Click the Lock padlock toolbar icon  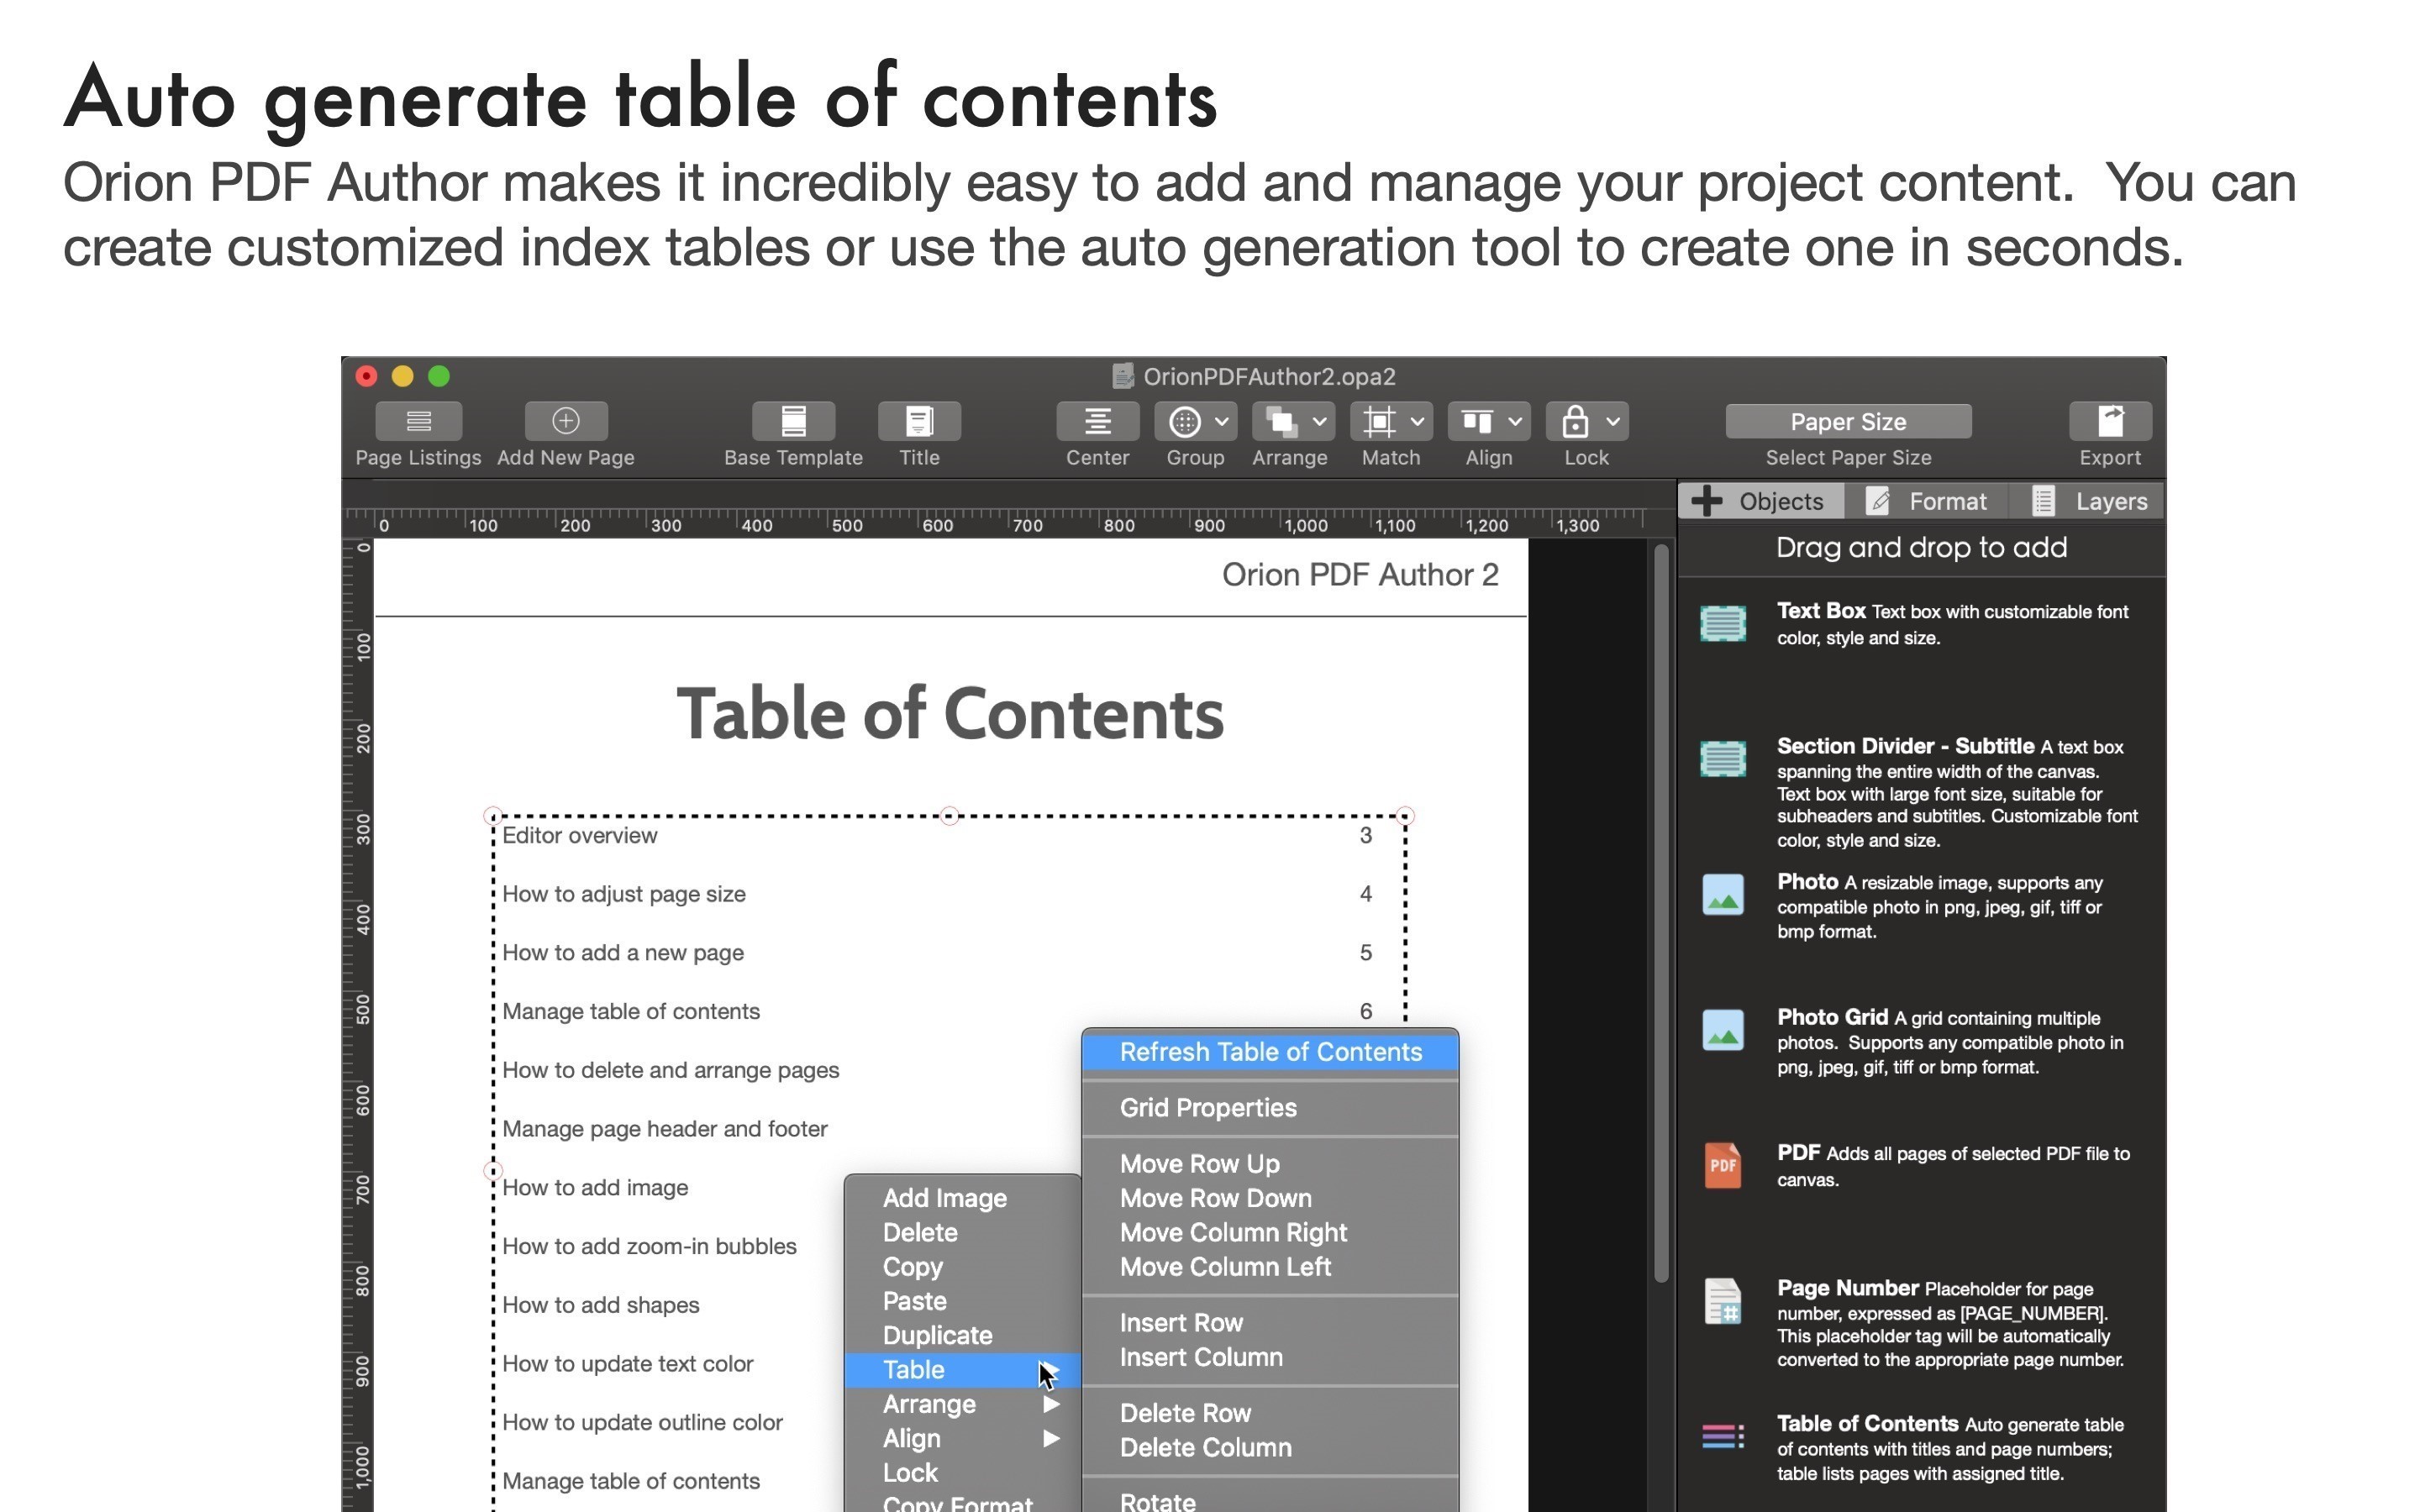pyautogui.click(x=1575, y=421)
